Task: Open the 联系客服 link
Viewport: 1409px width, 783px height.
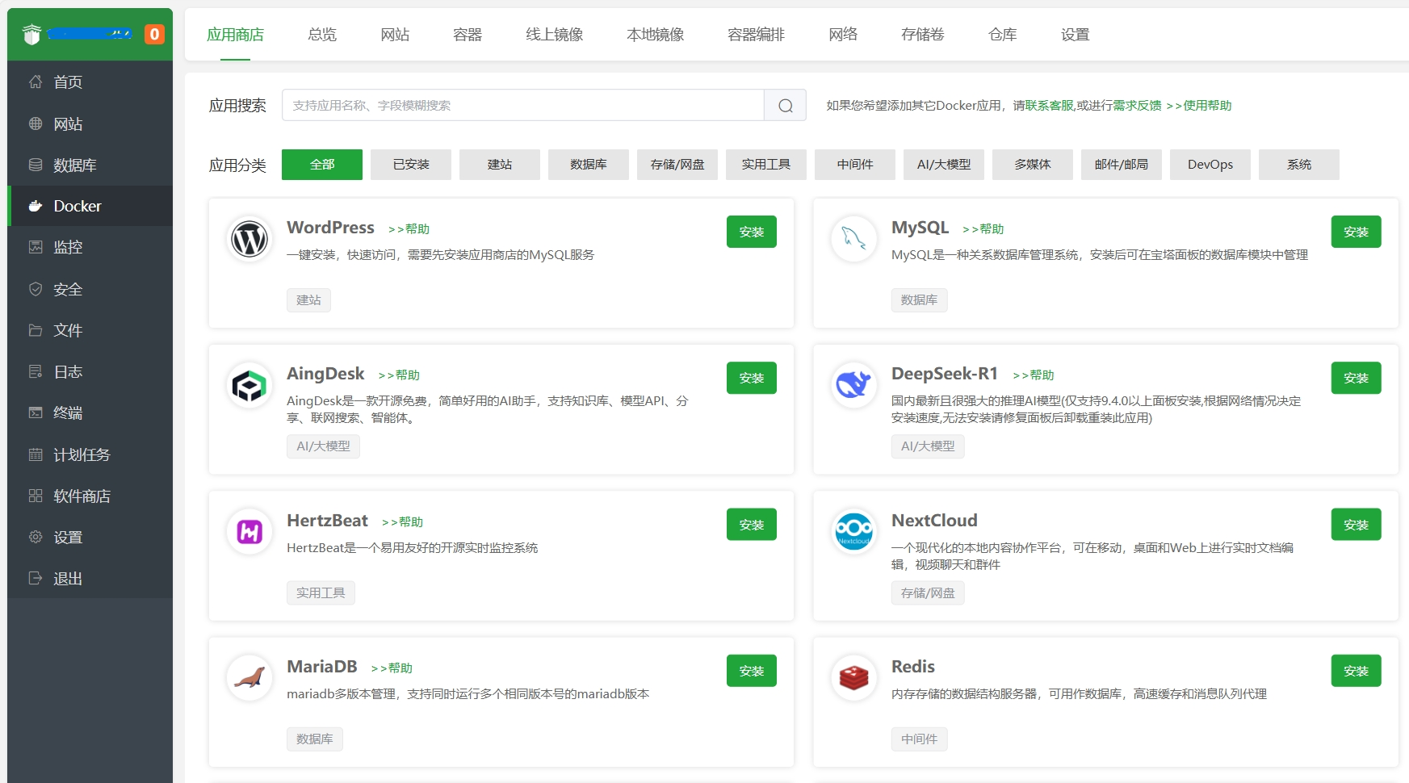Action: (1050, 106)
